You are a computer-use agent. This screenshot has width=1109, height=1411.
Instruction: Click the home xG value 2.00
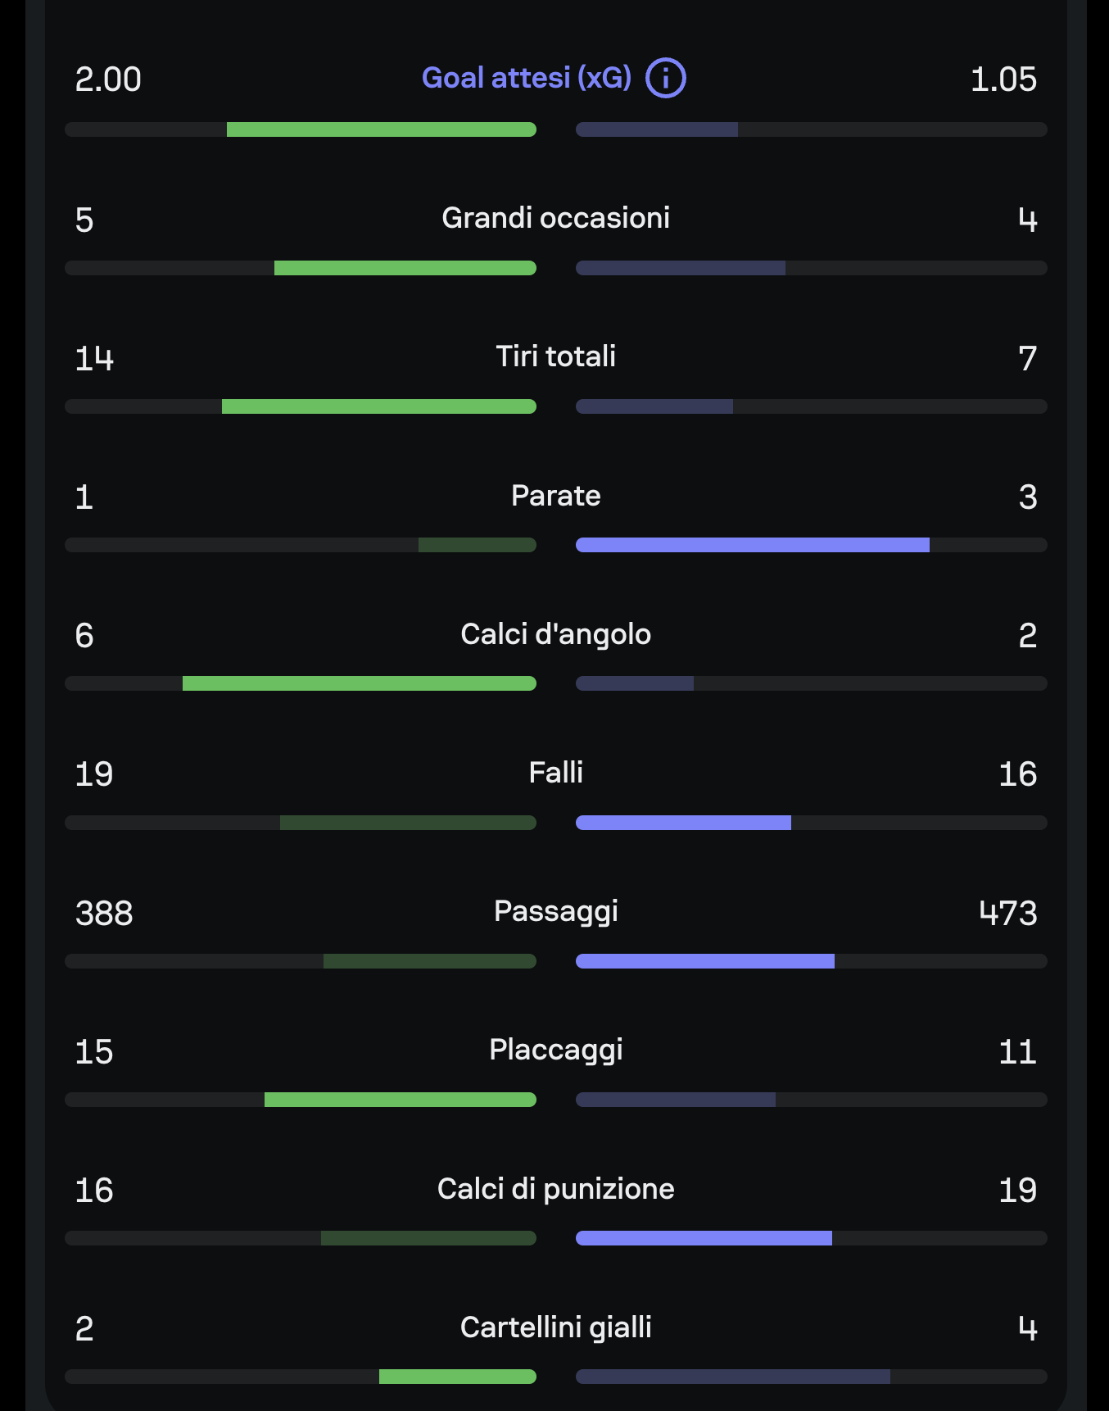[x=108, y=80]
